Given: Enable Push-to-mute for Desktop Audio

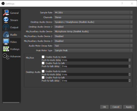Looking at the screenshot, I should click(43, 71).
